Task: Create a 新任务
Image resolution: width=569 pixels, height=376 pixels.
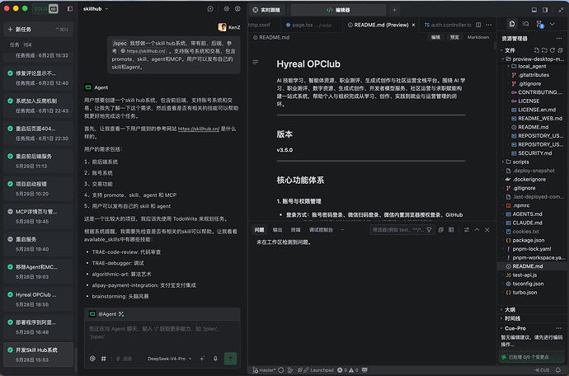Action: [x=38, y=30]
